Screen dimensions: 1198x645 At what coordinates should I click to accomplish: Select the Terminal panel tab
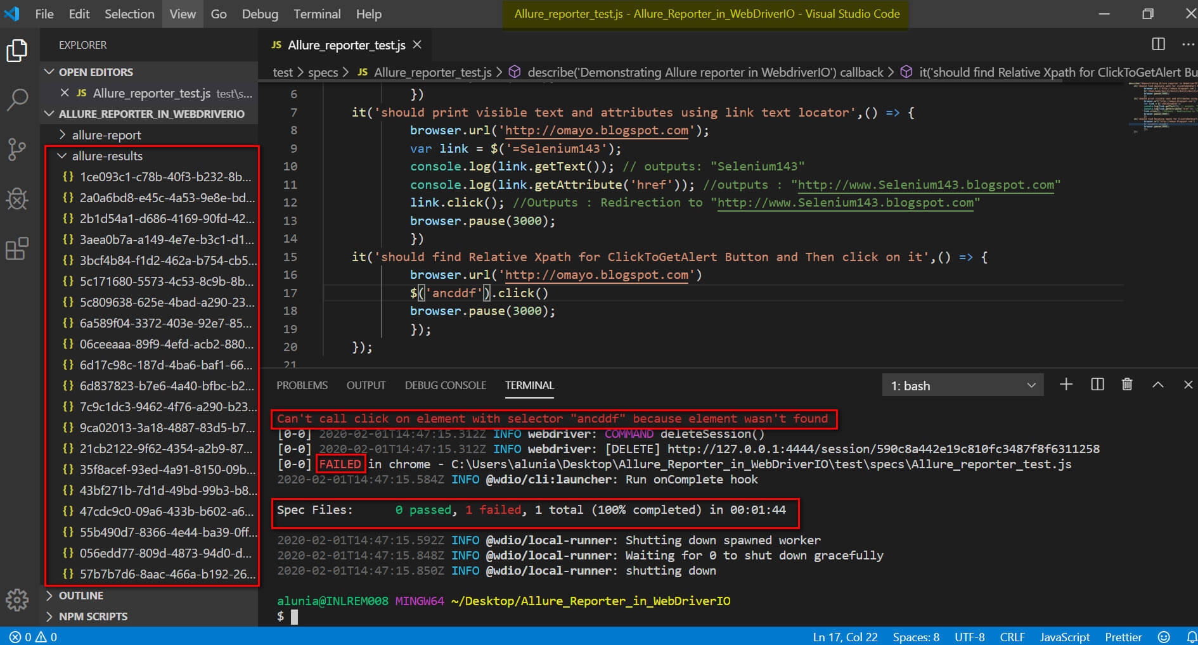tap(529, 385)
